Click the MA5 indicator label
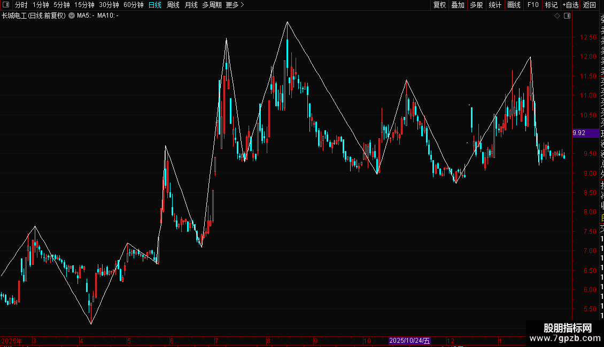 tap(86, 16)
